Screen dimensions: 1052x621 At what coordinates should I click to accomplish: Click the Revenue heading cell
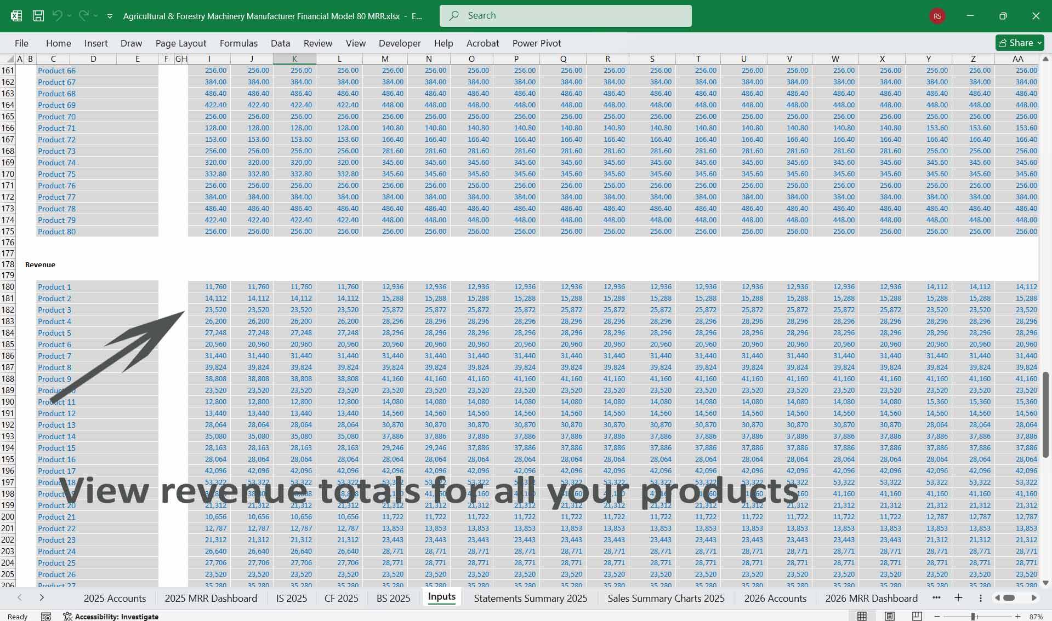[40, 264]
